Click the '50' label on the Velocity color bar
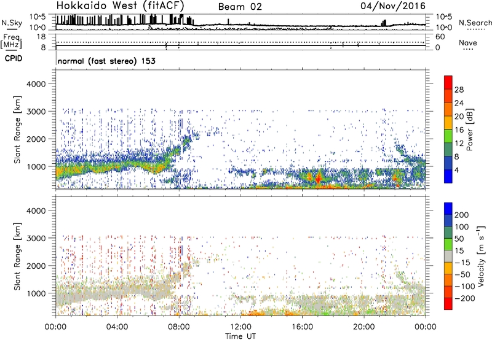This screenshot has height=340, width=492. click(459, 239)
